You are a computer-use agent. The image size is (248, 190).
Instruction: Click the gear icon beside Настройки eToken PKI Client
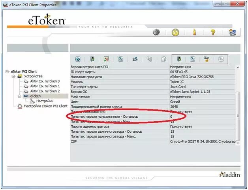pos(20,106)
